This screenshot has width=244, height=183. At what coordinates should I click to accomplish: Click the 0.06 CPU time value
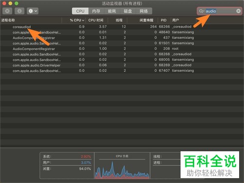[103, 65]
